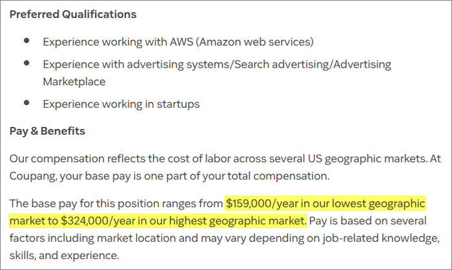The width and height of the screenshot is (452, 270).
Task: Click the bullet point before AWS experience
Action: pyautogui.click(x=26, y=41)
